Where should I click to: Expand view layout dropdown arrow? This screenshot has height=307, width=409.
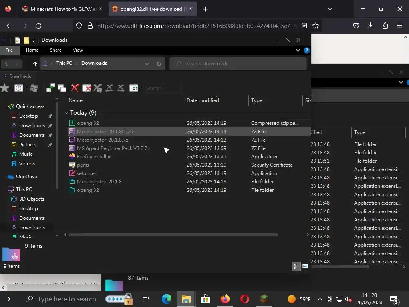coord(141,88)
